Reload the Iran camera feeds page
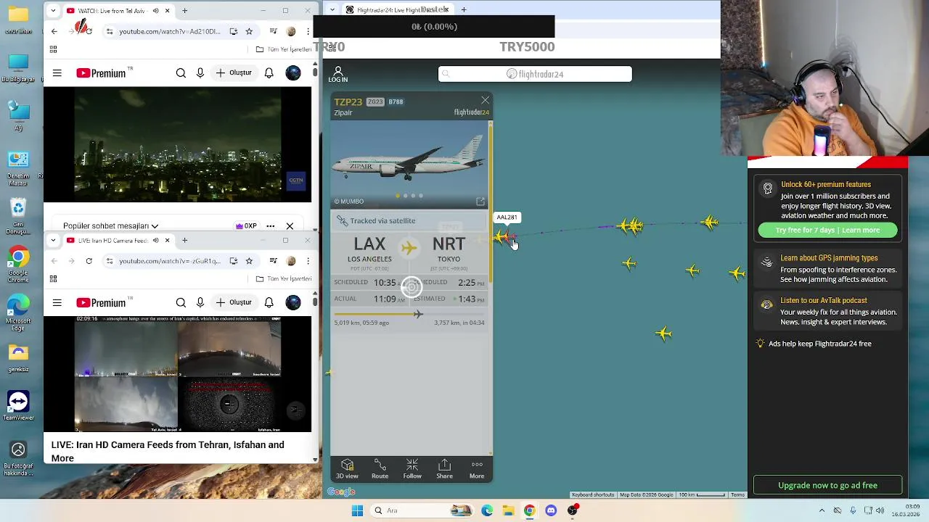 pos(89,261)
